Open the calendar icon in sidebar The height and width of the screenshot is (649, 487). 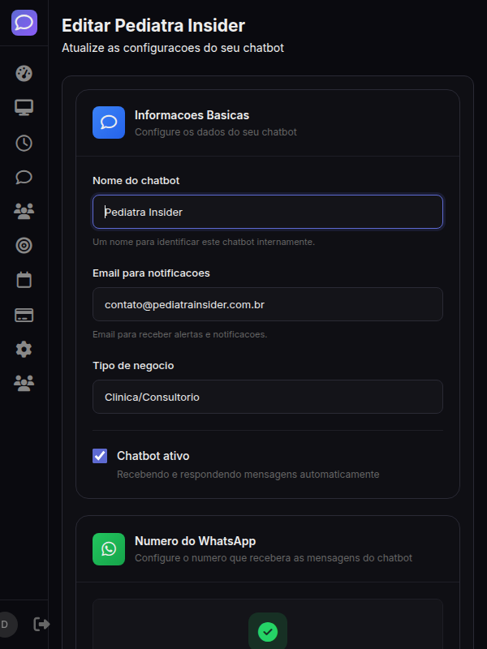pyautogui.click(x=24, y=279)
